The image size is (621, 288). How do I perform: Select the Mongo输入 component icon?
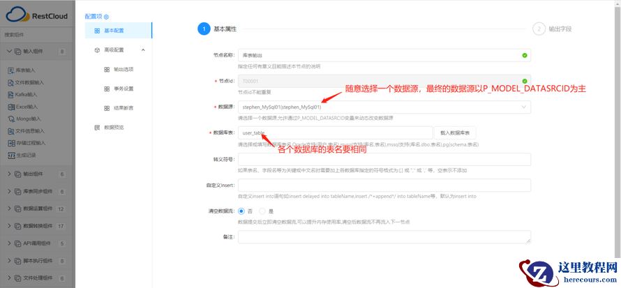tap(11, 119)
